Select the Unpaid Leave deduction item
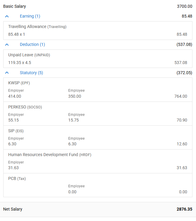Image resolution: width=196 pixels, height=221 pixels. 29,55
